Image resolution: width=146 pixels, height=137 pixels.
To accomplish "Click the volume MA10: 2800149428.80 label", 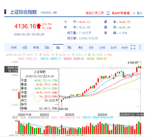I will tap(98, 117).
